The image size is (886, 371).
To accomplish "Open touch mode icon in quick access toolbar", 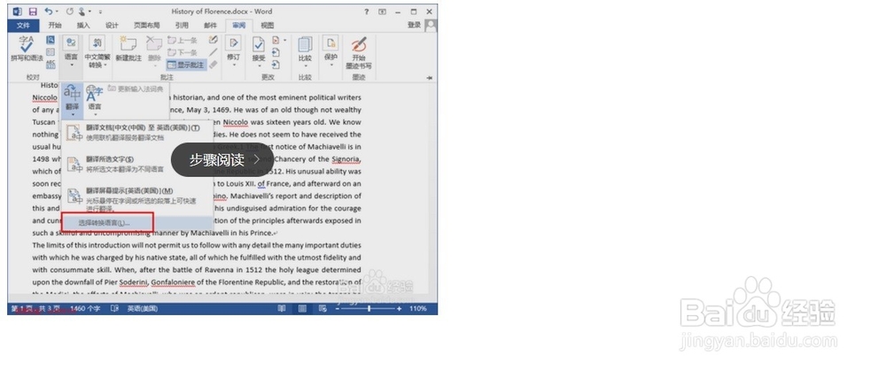I will point(83,12).
